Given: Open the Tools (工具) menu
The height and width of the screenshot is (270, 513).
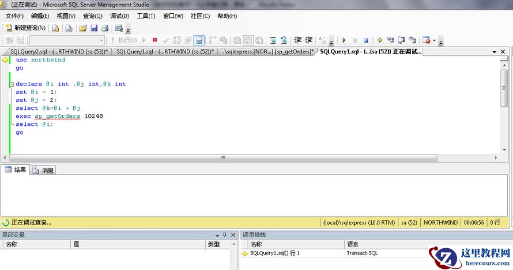Looking at the screenshot, I should (x=146, y=16).
